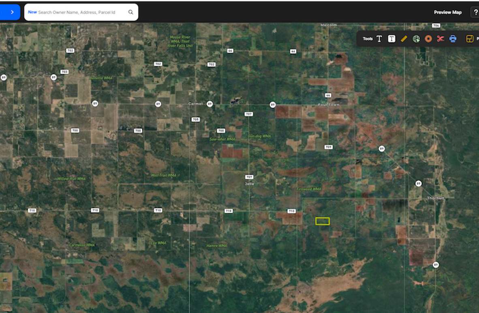
Task: Click the Preview Map button
Action: coord(447,12)
